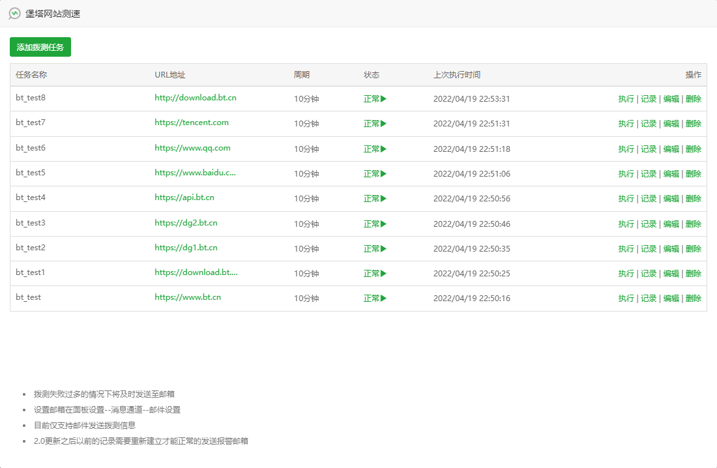
Task: Toggle the status arrow for bt_test3
Action: pos(383,224)
